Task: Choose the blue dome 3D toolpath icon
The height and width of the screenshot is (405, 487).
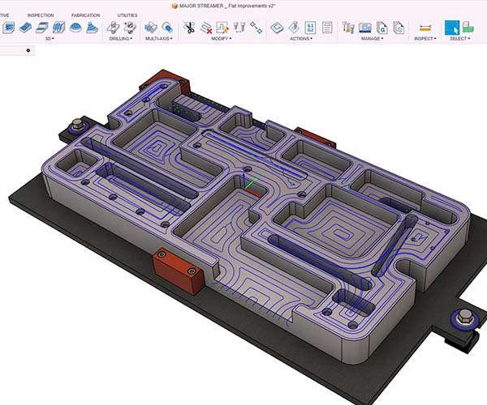Action: (x=75, y=28)
